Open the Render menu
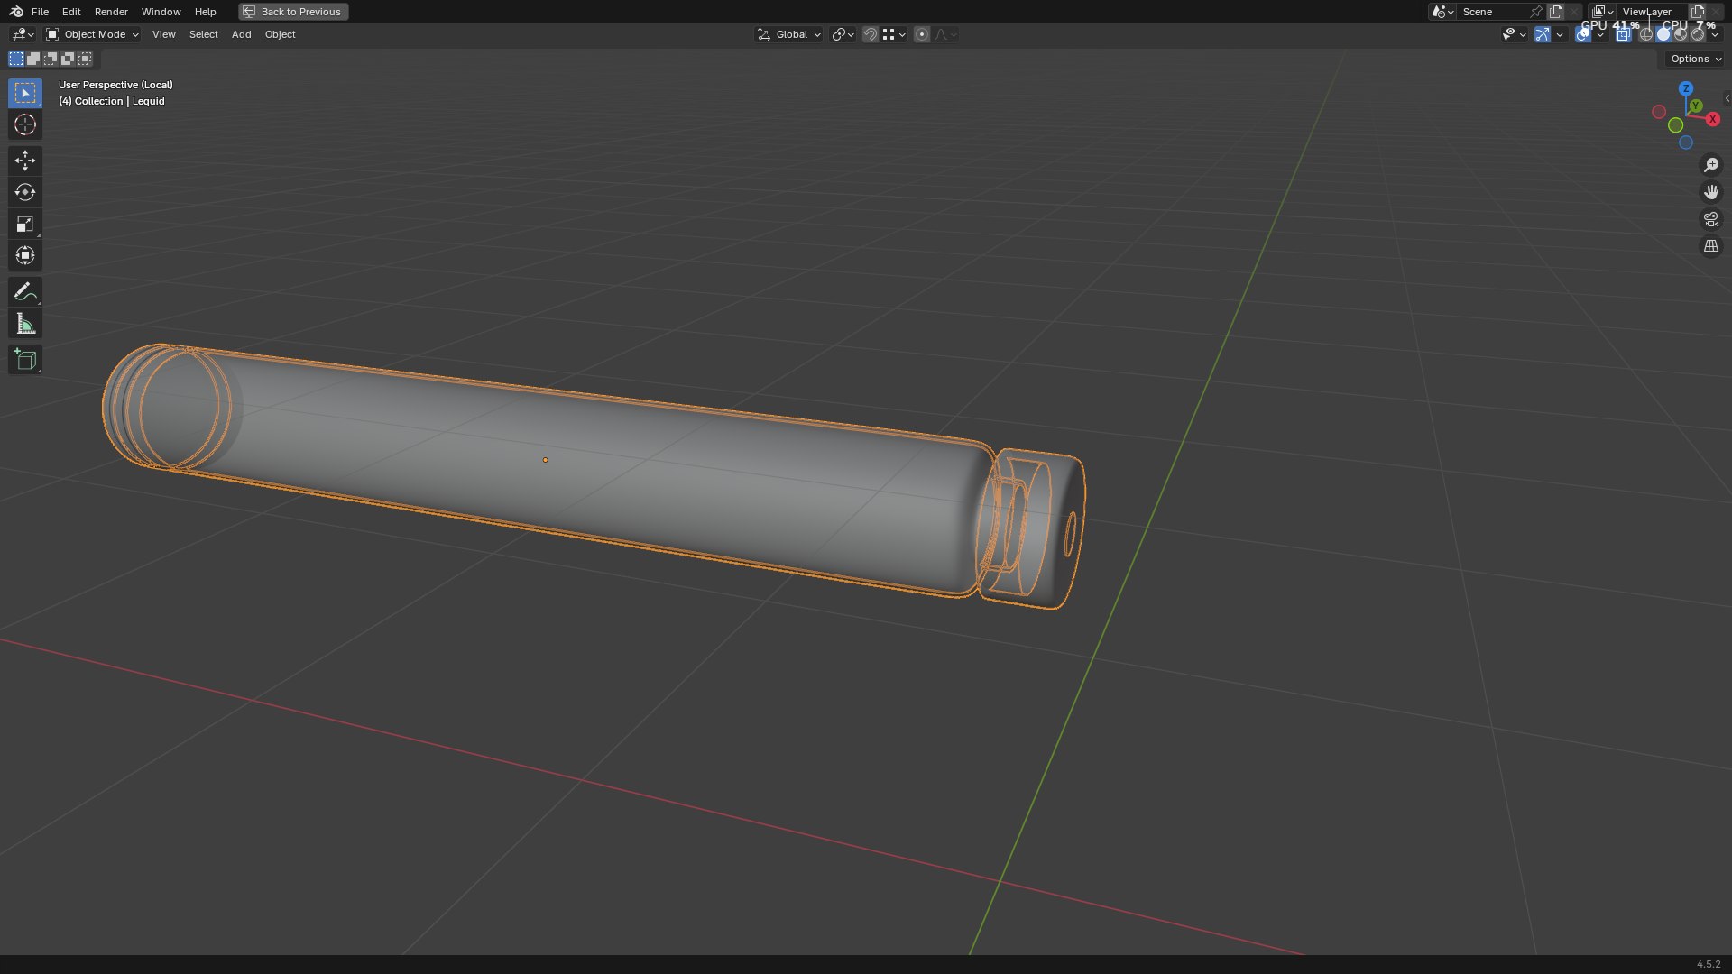The image size is (1732, 974). tap(111, 12)
